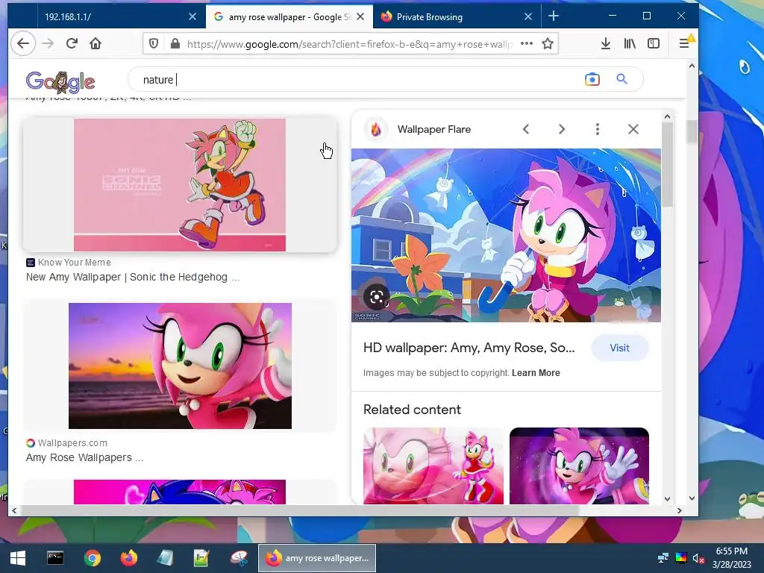764x573 pixels.
Task: Activate Google Lens on the preview image
Action: (x=376, y=297)
